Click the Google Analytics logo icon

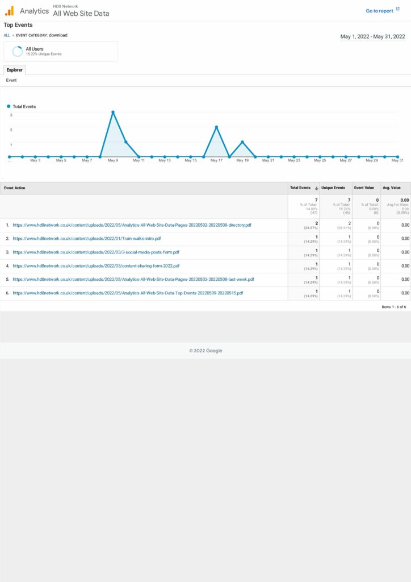tap(9, 11)
